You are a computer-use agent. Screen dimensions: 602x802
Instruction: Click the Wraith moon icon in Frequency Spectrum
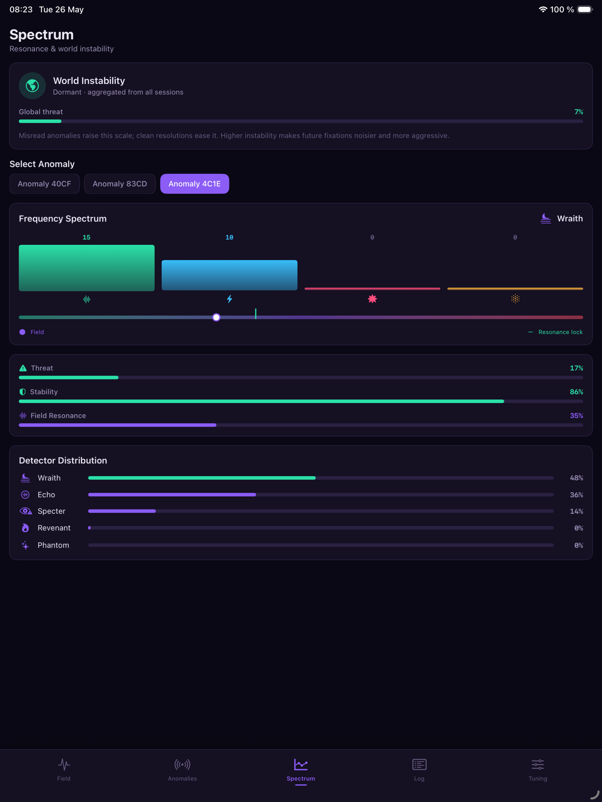[545, 218]
